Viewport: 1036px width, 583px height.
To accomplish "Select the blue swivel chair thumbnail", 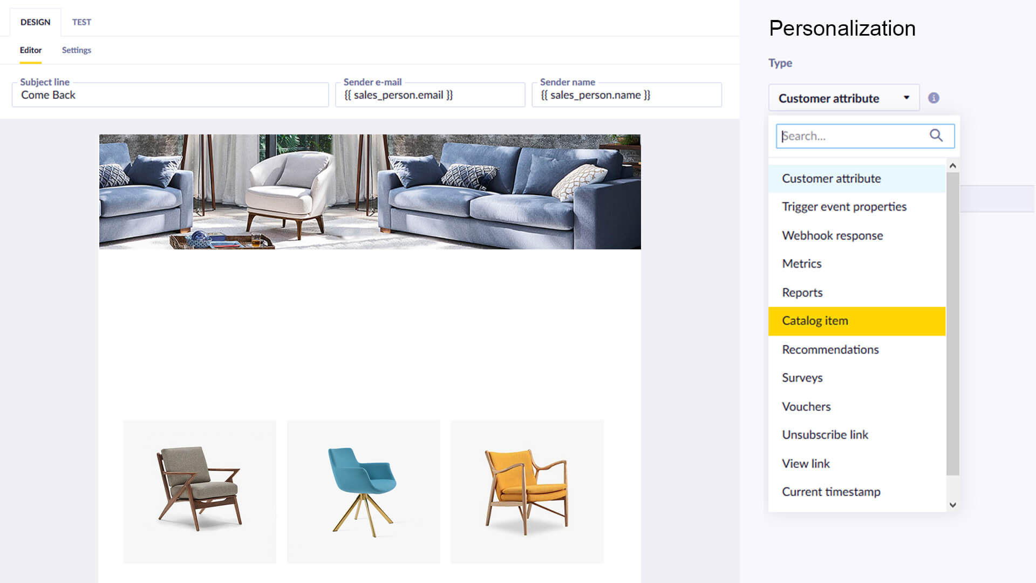I will (x=364, y=492).
